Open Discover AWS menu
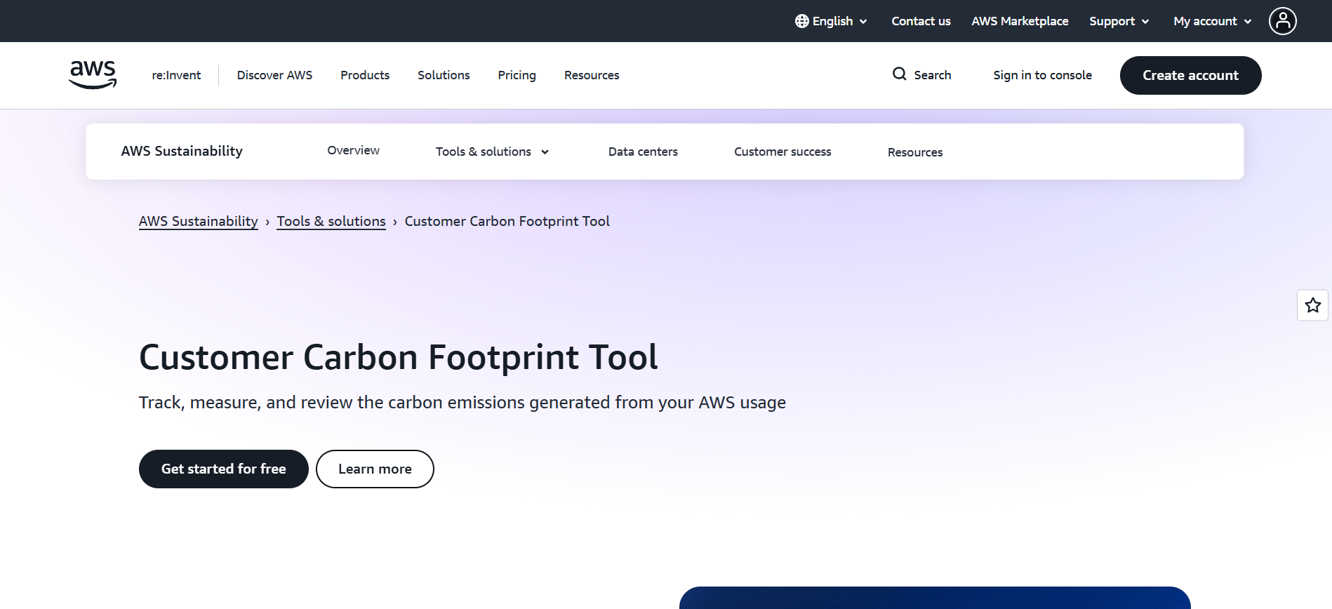1332x609 pixels. pos(274,75)
